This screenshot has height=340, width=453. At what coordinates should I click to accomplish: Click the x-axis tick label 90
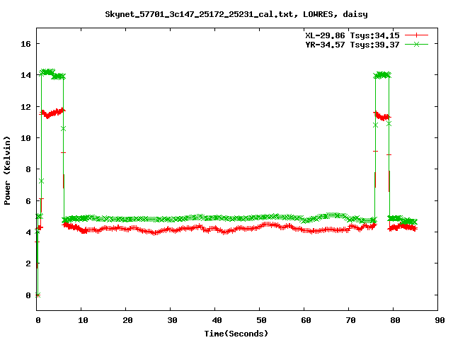[440, 320]
